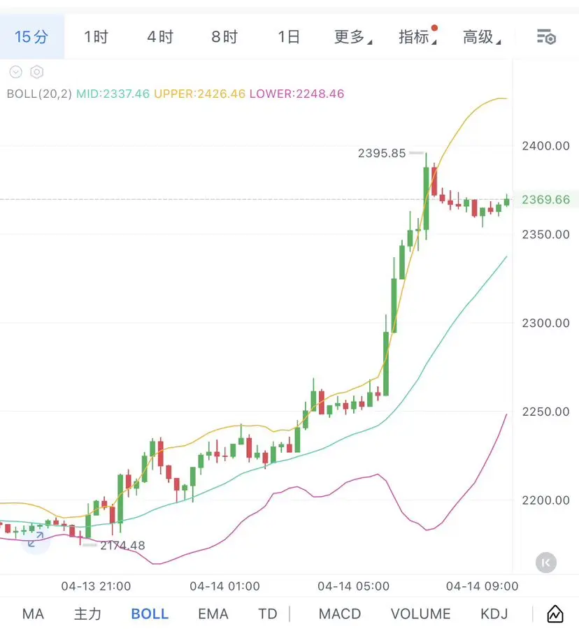579x631 pixels.
Task: Tap the 2300.00 price axis label
Action: click(x=545, y=323)
